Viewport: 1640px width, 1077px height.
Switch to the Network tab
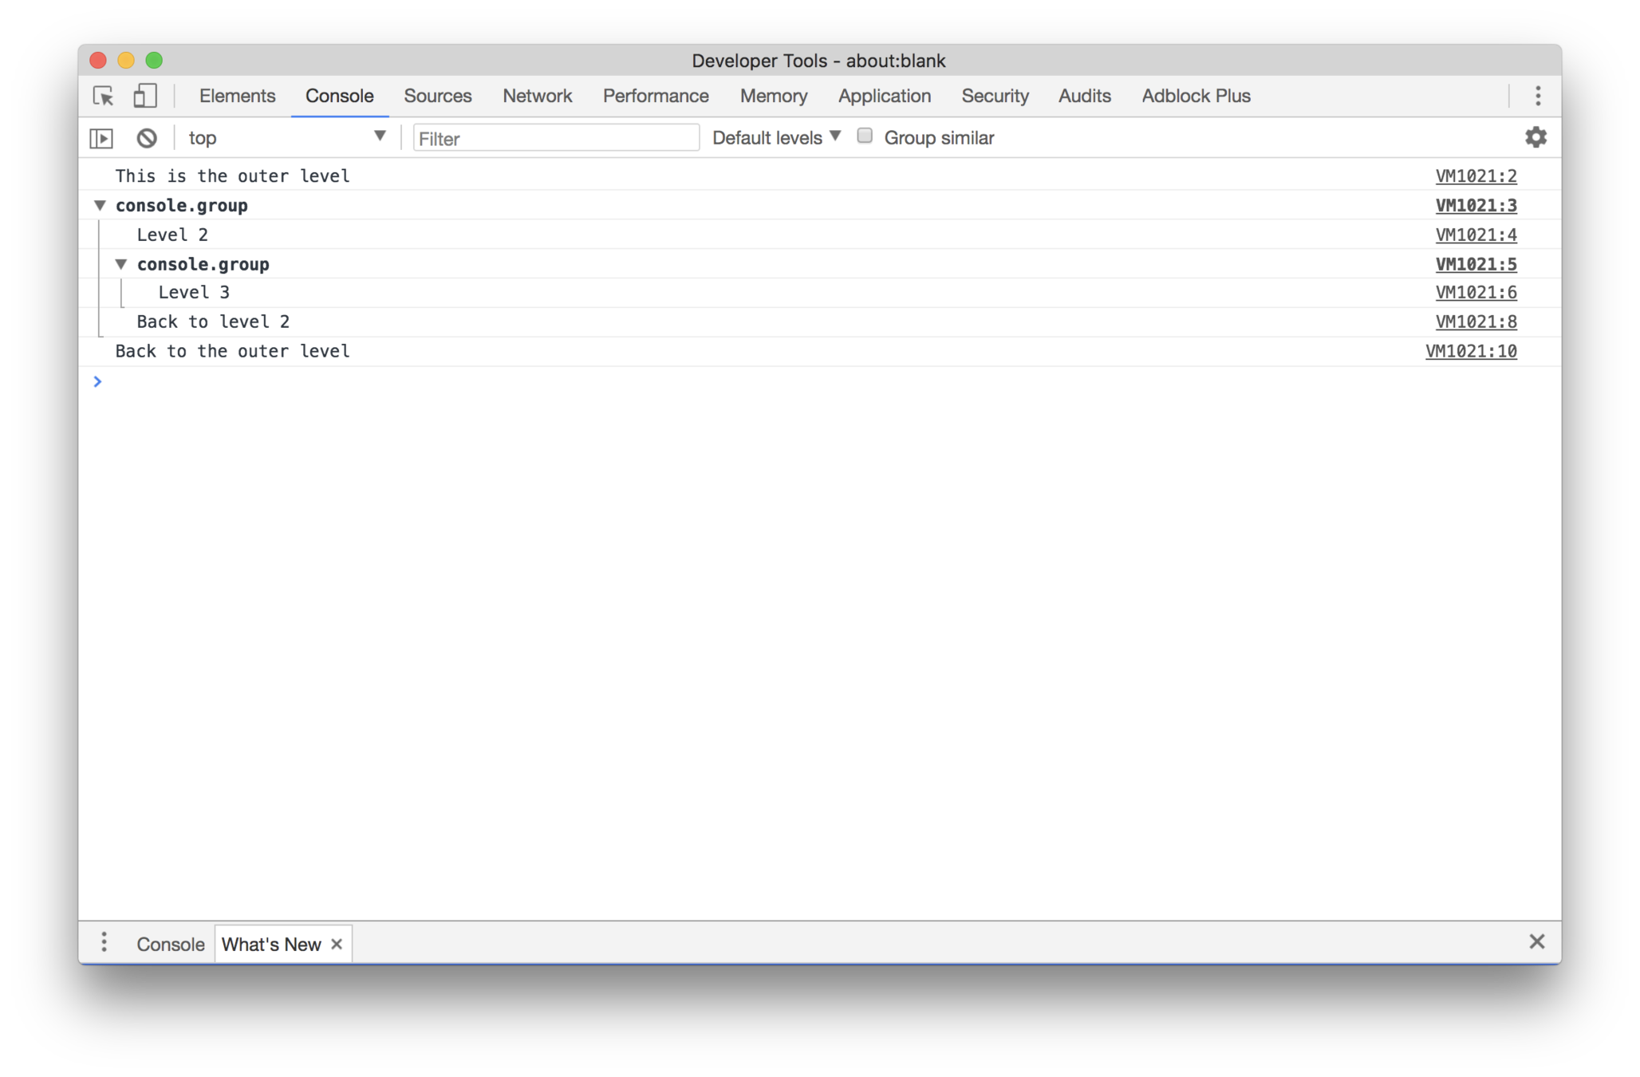pos(537,96)
